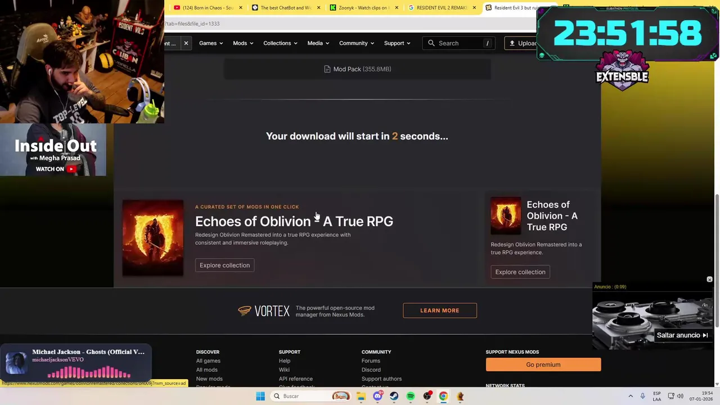Screen dimensions: 720x405
Task: Click the microphone tray icon
Action: tap(642, 397)
